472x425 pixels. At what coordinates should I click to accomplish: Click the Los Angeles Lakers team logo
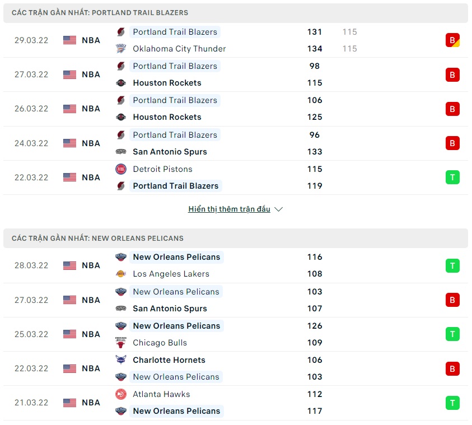coord(121,274)
